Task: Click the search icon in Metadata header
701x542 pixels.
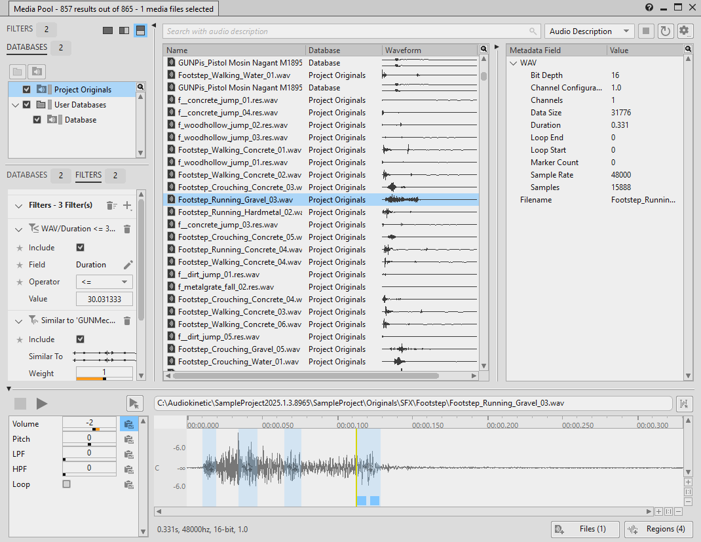Action: pyautogui.click(x=688, y=49)
